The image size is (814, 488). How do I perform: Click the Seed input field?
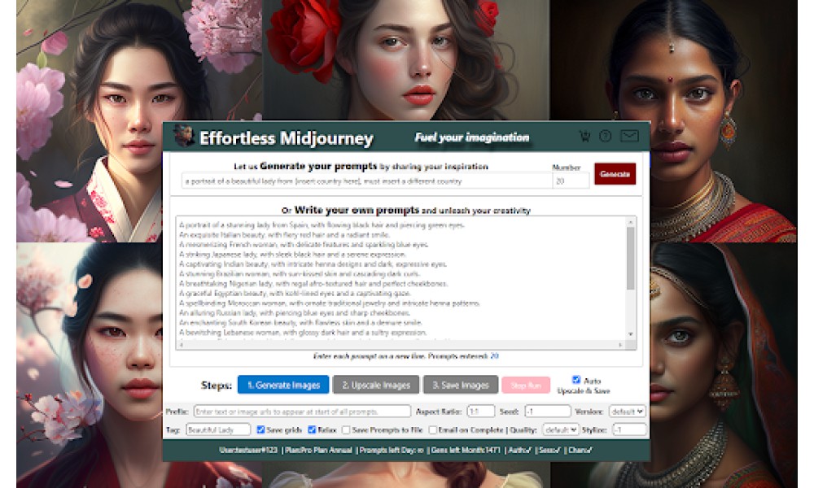click(547, 412)
